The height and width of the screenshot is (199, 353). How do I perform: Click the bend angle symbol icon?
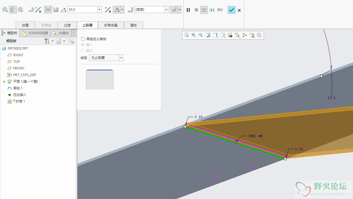[63, 10]
